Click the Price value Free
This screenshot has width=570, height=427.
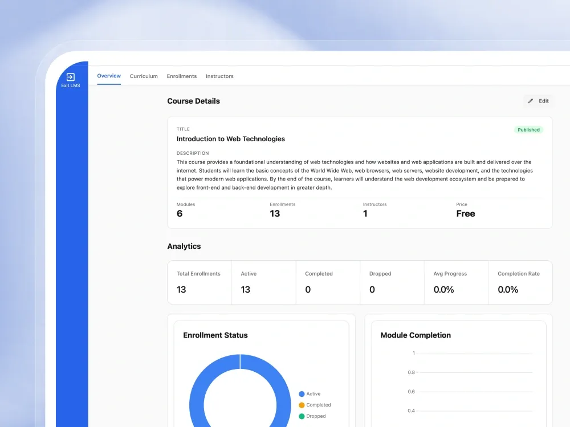tap(466, 213)
